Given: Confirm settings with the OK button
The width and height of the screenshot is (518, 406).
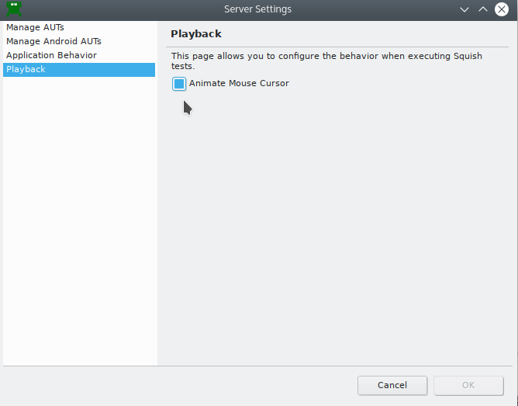Looking at the screenshot, I should click(468, 386).
